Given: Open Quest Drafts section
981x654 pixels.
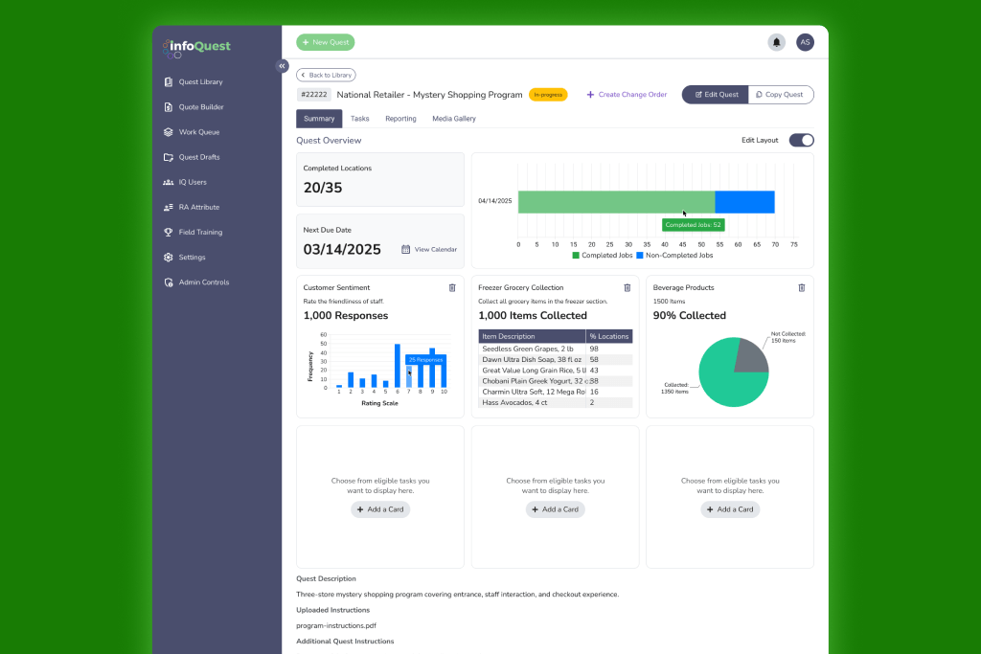Looking at the screenshot, I should click(192, 157).
